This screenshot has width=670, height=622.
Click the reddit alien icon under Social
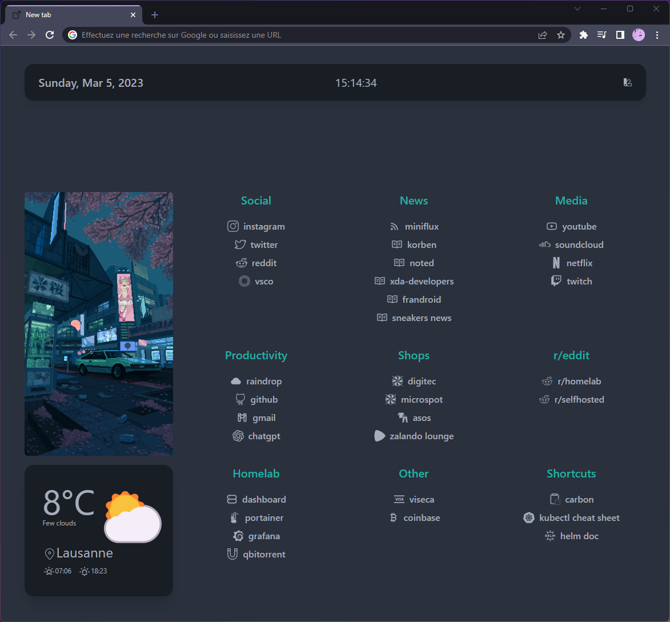coord(242,263)
